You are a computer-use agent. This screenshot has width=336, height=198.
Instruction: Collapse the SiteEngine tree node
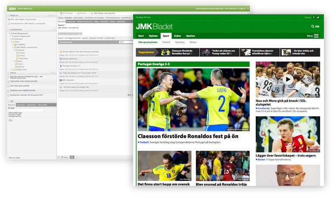(x=10, y=39)
